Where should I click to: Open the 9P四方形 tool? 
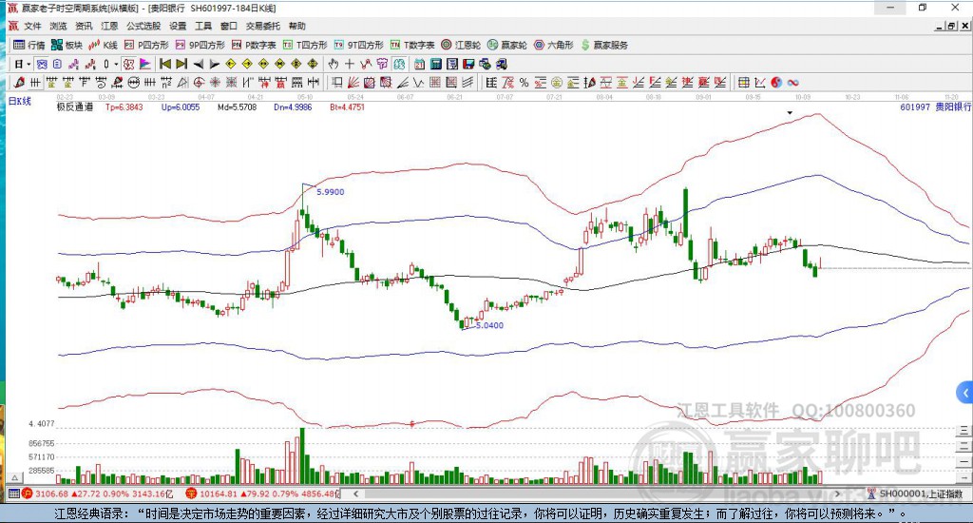[200, 45]
